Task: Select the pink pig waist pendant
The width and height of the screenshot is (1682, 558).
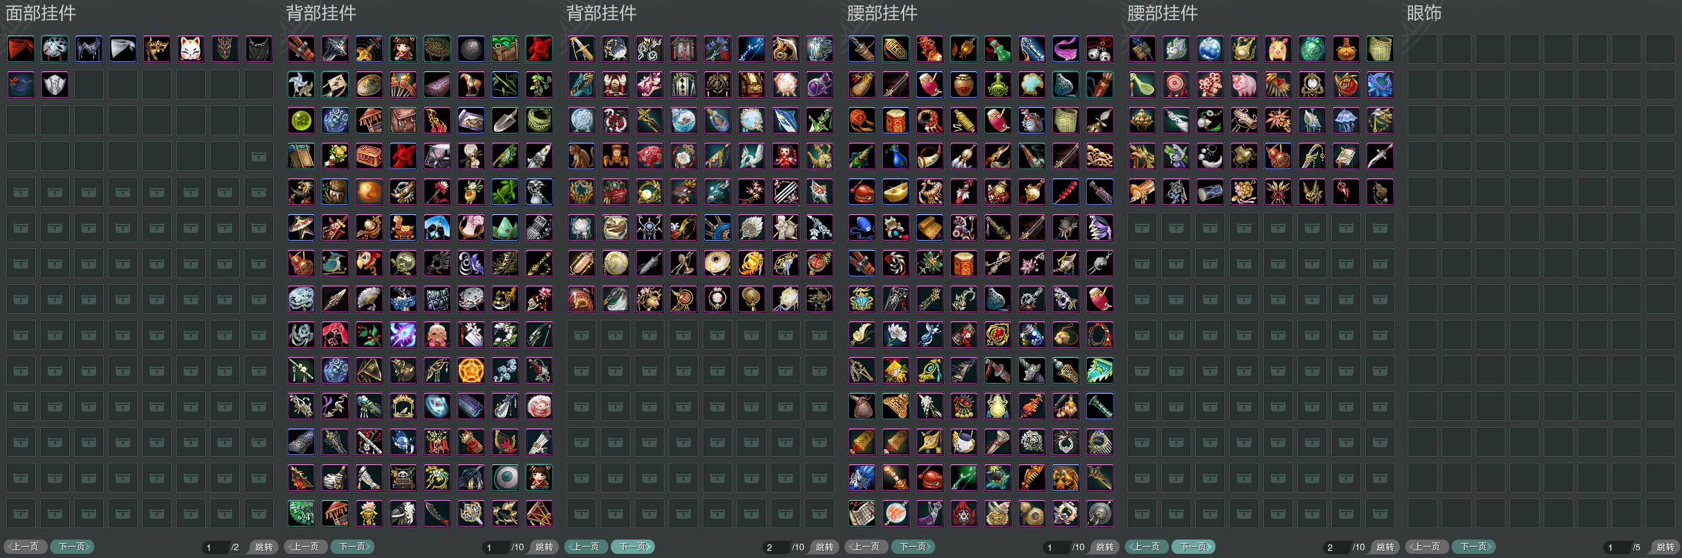Action: point(1244,85)
